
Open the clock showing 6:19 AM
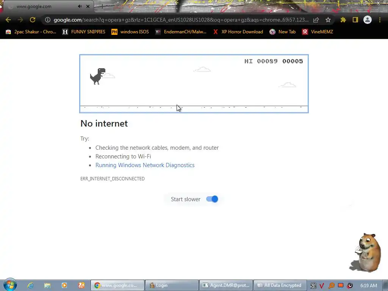click(x=369, y=286)
